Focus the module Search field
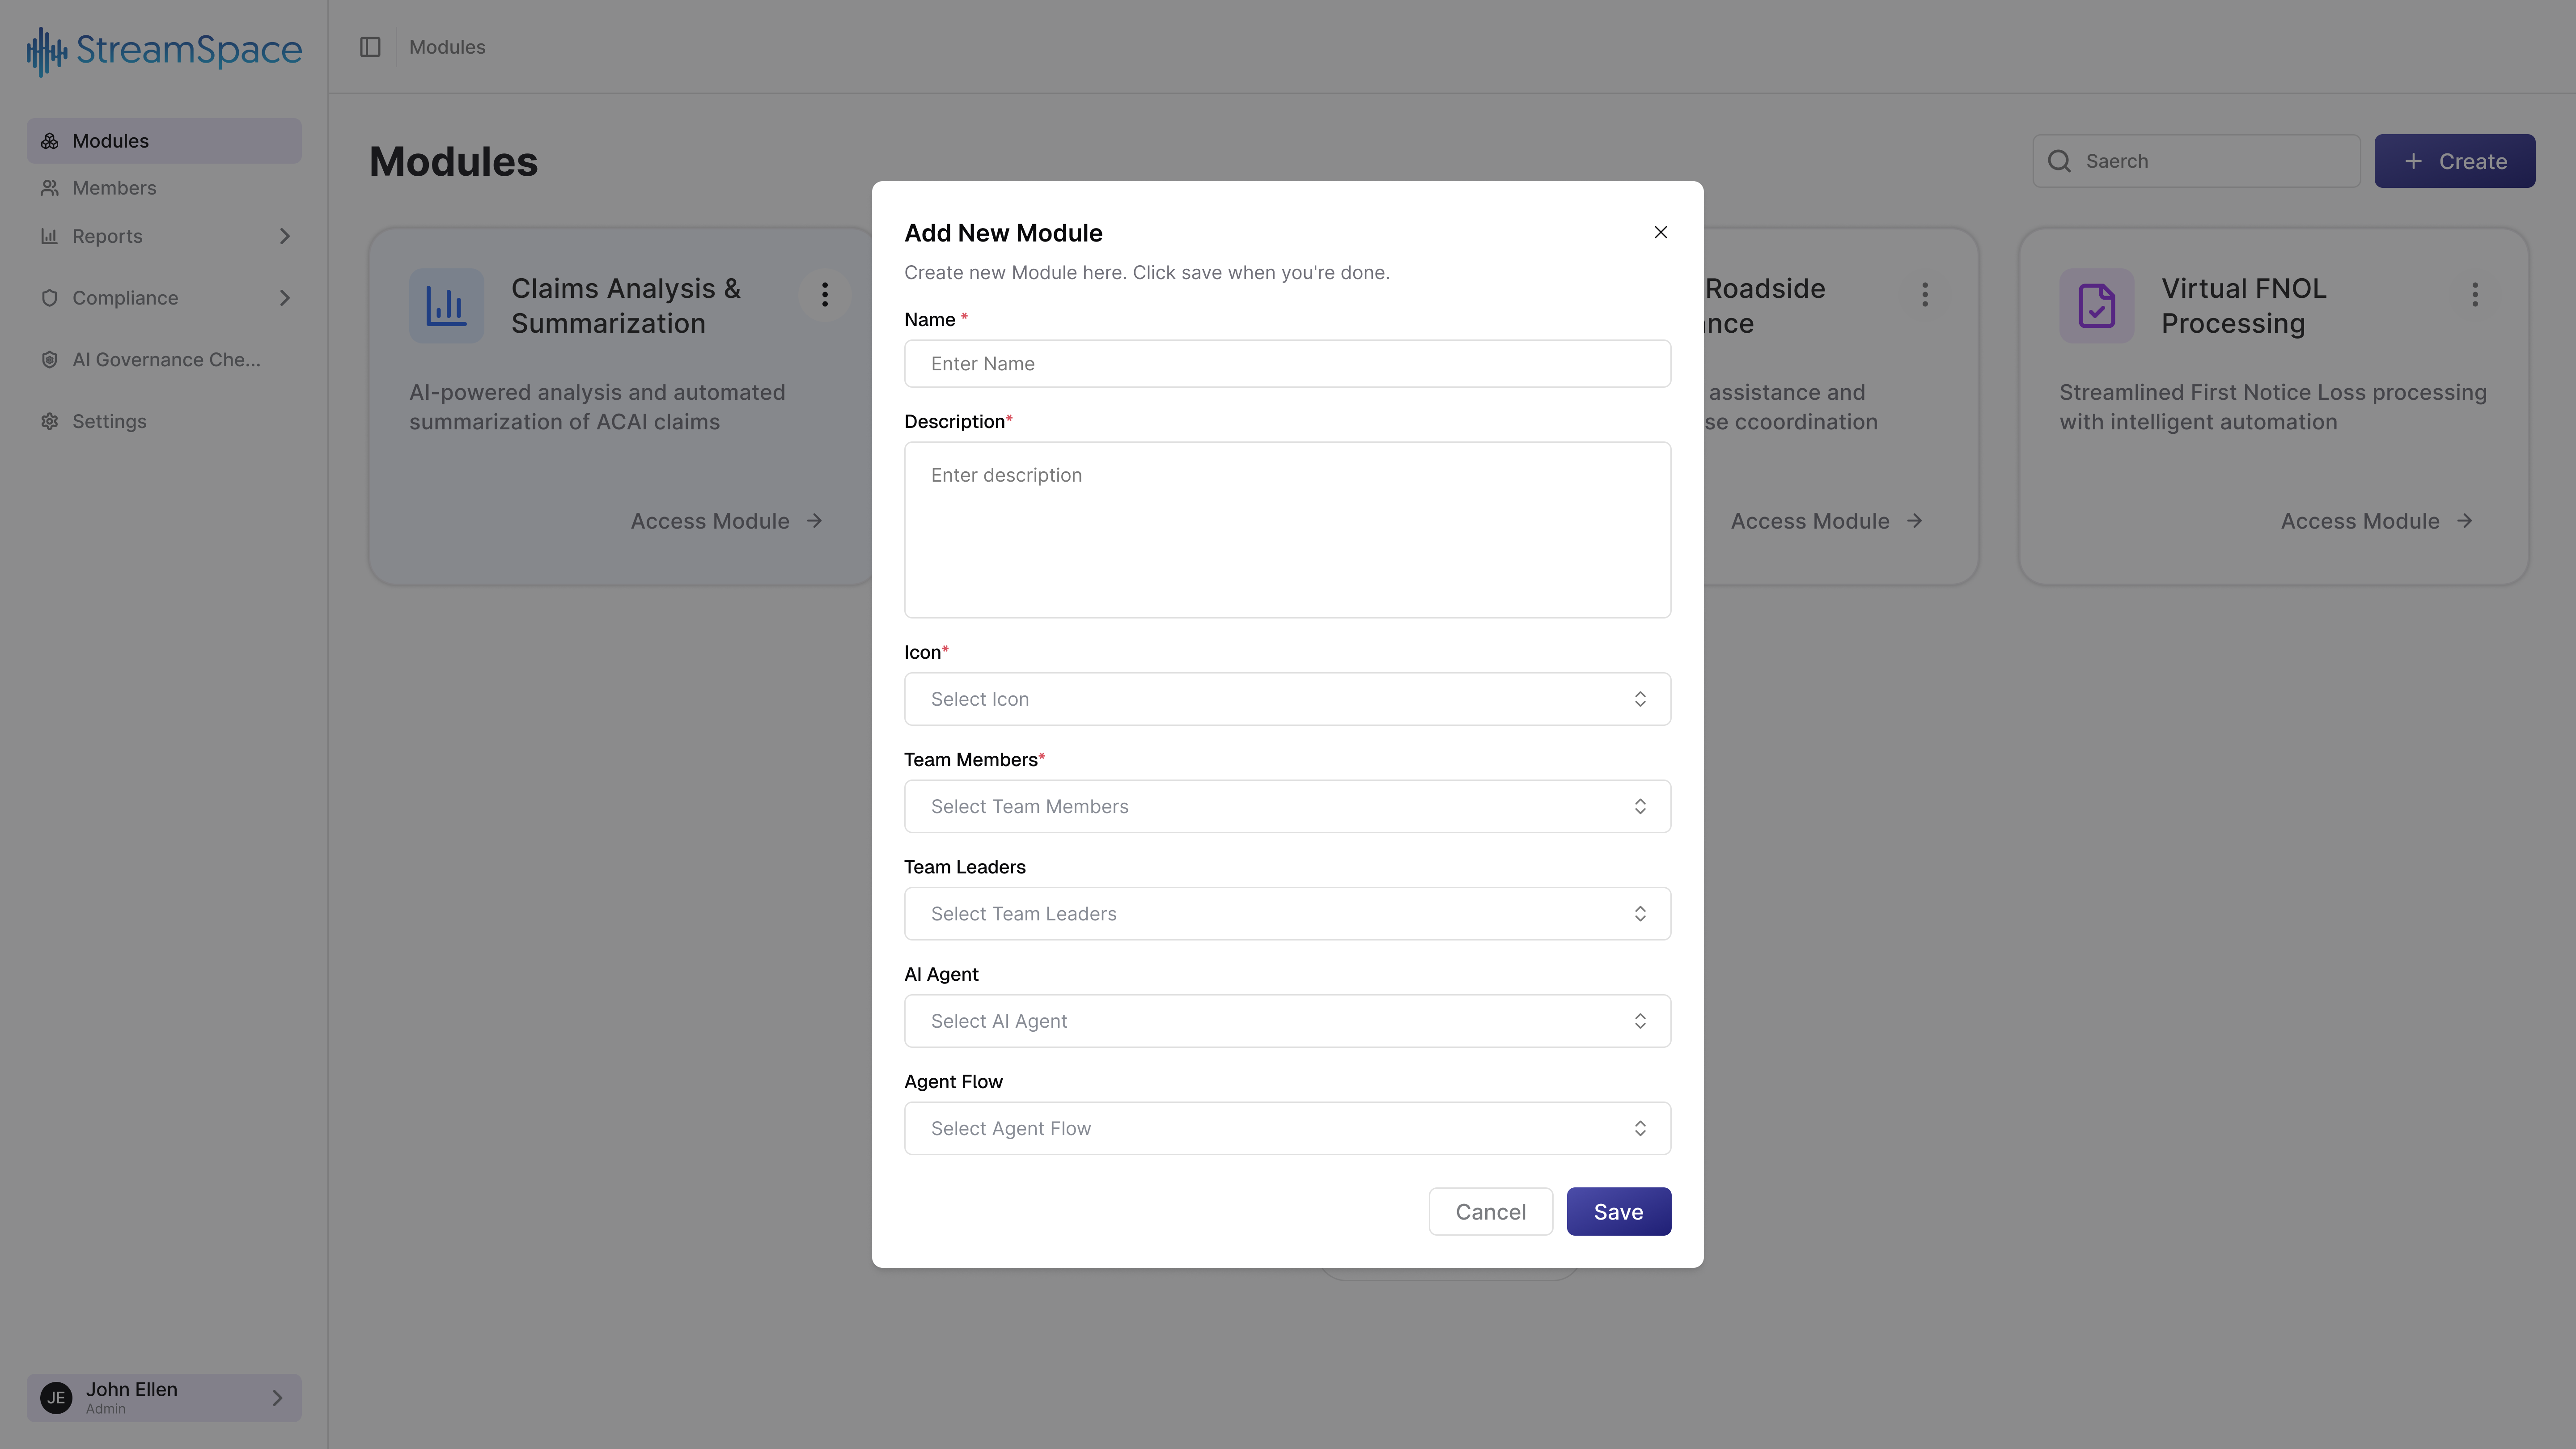The image size is (2576, 1449). (2196, 161)
